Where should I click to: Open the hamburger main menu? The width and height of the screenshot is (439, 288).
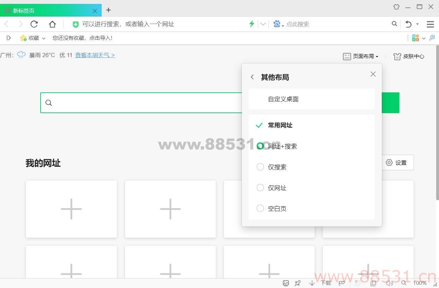[430, 24]
